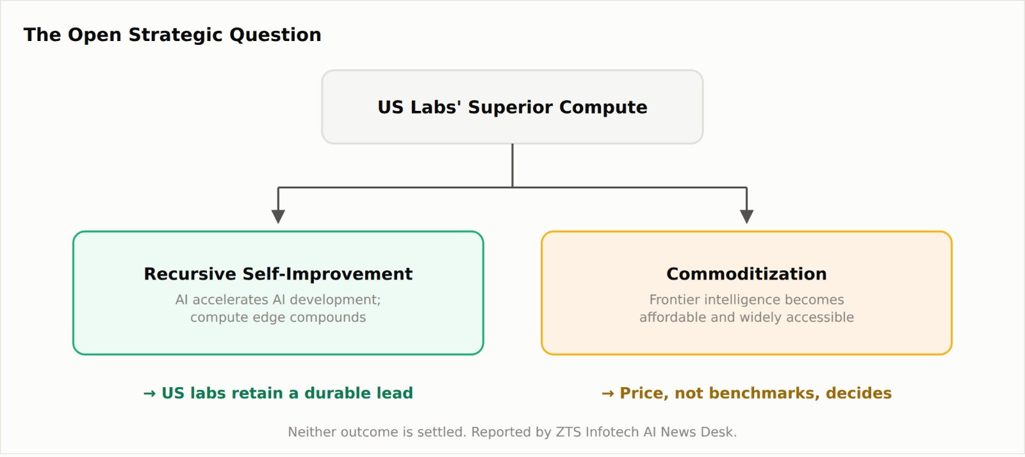The height and width of the screenshot is (457, 1025).
Task: Click the vertical connector line below top box
Action: tap(512, 165)
